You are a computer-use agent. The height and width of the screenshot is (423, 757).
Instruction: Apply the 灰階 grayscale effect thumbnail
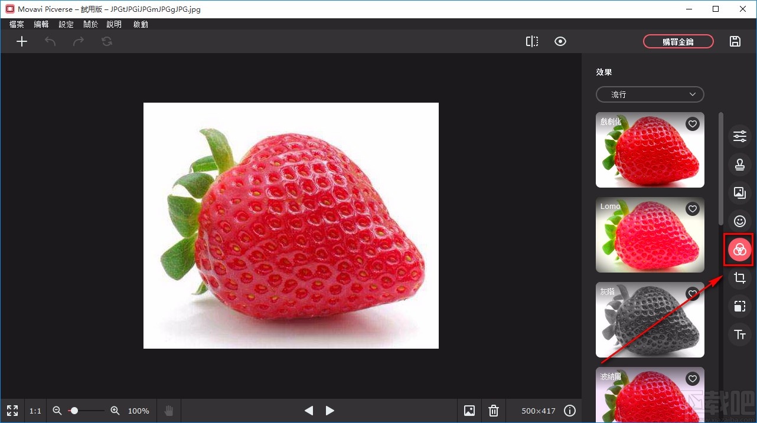point(650,319)
